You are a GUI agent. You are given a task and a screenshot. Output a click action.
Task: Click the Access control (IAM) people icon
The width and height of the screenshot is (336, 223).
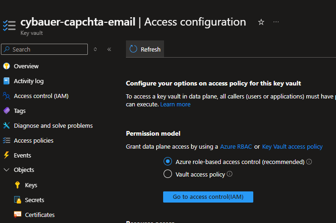click(7, 96)
